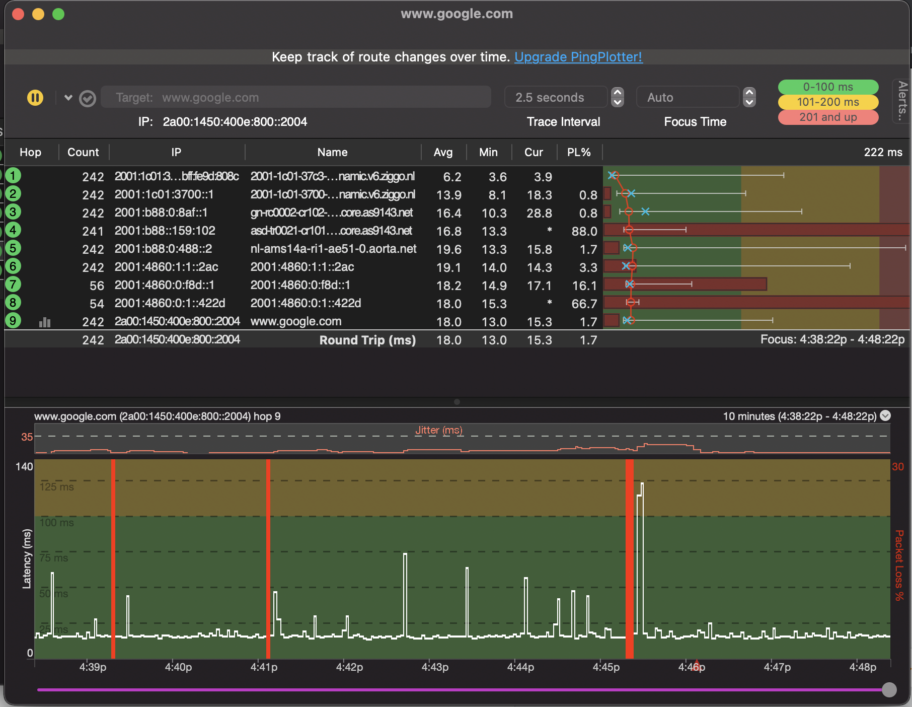
Task: Click hop 9 green circle icon
Action: click(13, 321)
